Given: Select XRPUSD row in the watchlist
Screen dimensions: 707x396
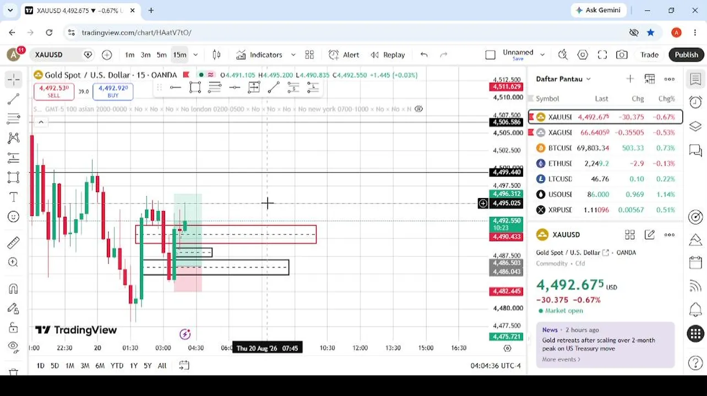Looking at the screenshot, I should pyautogui.click(x=605, y=210).
